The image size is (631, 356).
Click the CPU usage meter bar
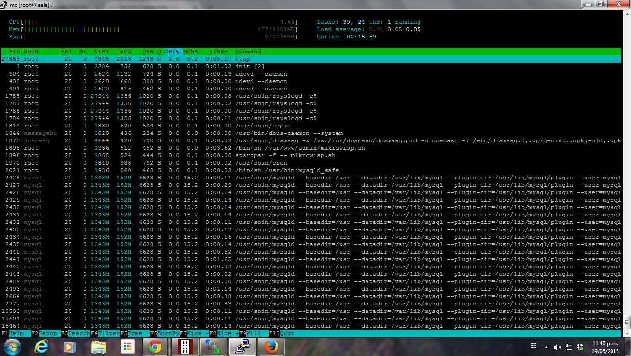[154, 22]
